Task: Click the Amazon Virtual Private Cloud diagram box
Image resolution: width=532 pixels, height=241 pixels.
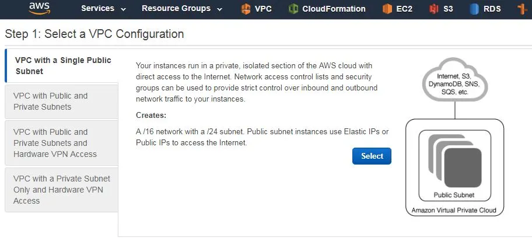Action: (454, 167)
